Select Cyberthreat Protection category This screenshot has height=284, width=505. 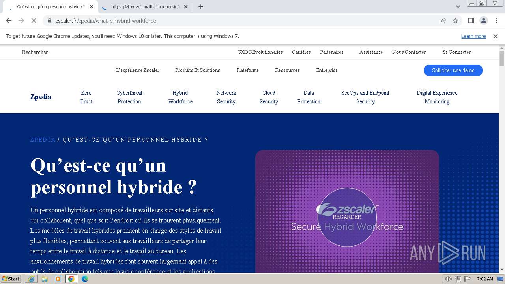(129, 97)
